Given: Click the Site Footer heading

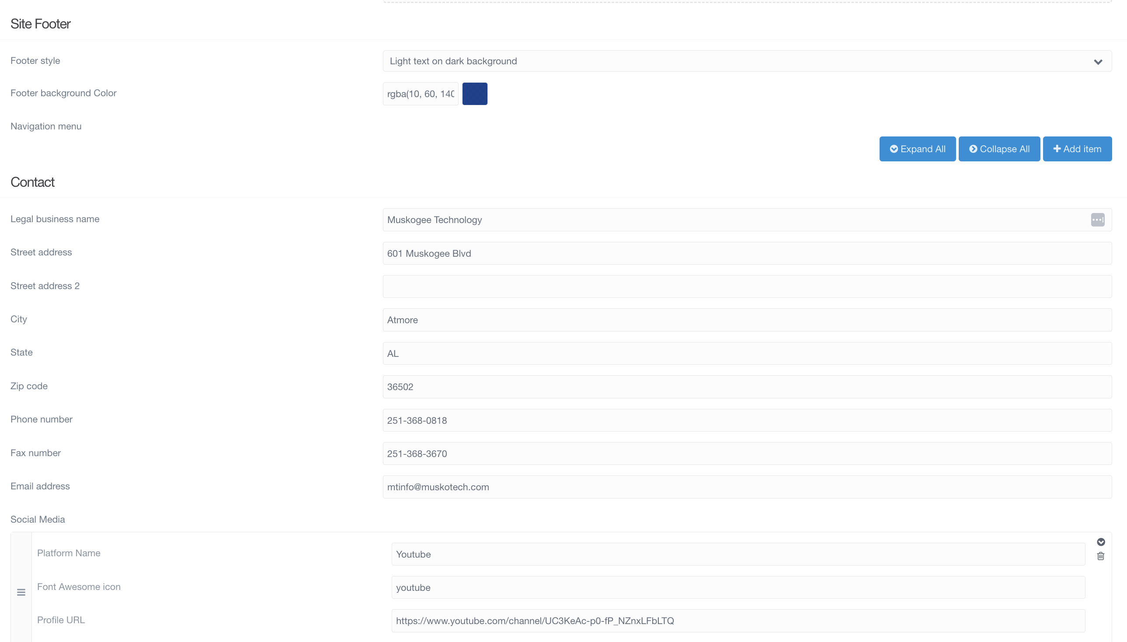Looking at the screenshot, I should pyautogui.click(x=41, y=24).
